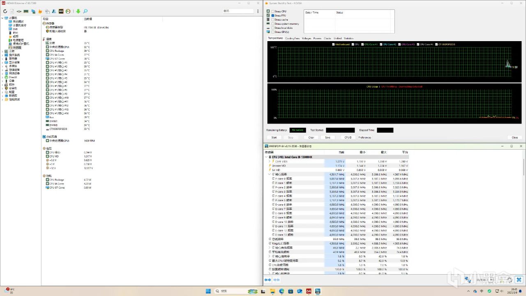
Task: Open the Windows Start menu
Action: click(208, 291)
